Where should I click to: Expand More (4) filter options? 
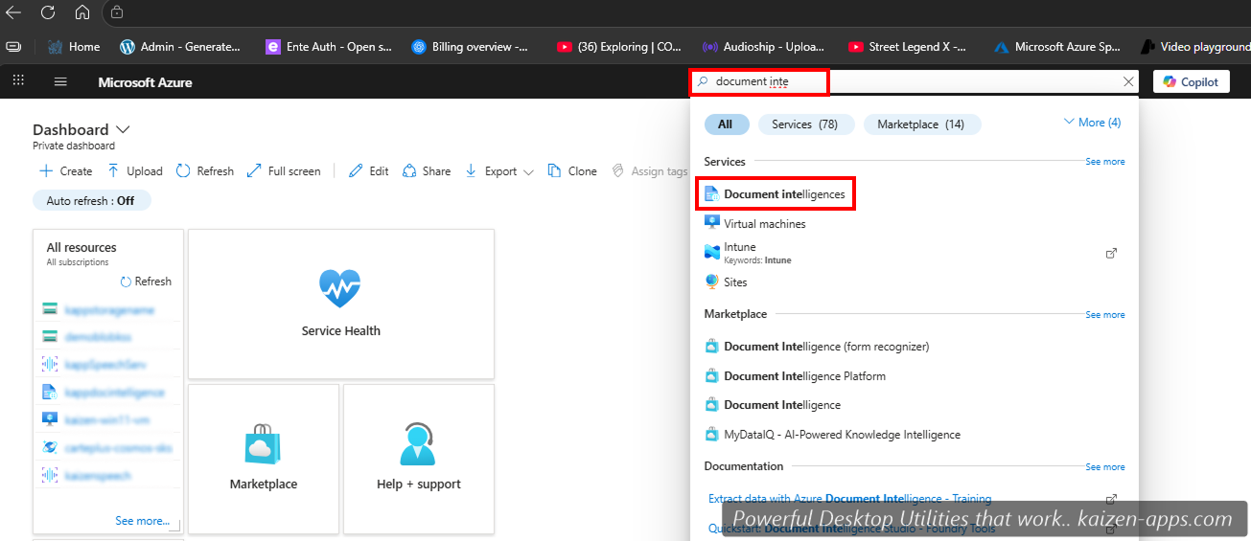[1092, 123]
